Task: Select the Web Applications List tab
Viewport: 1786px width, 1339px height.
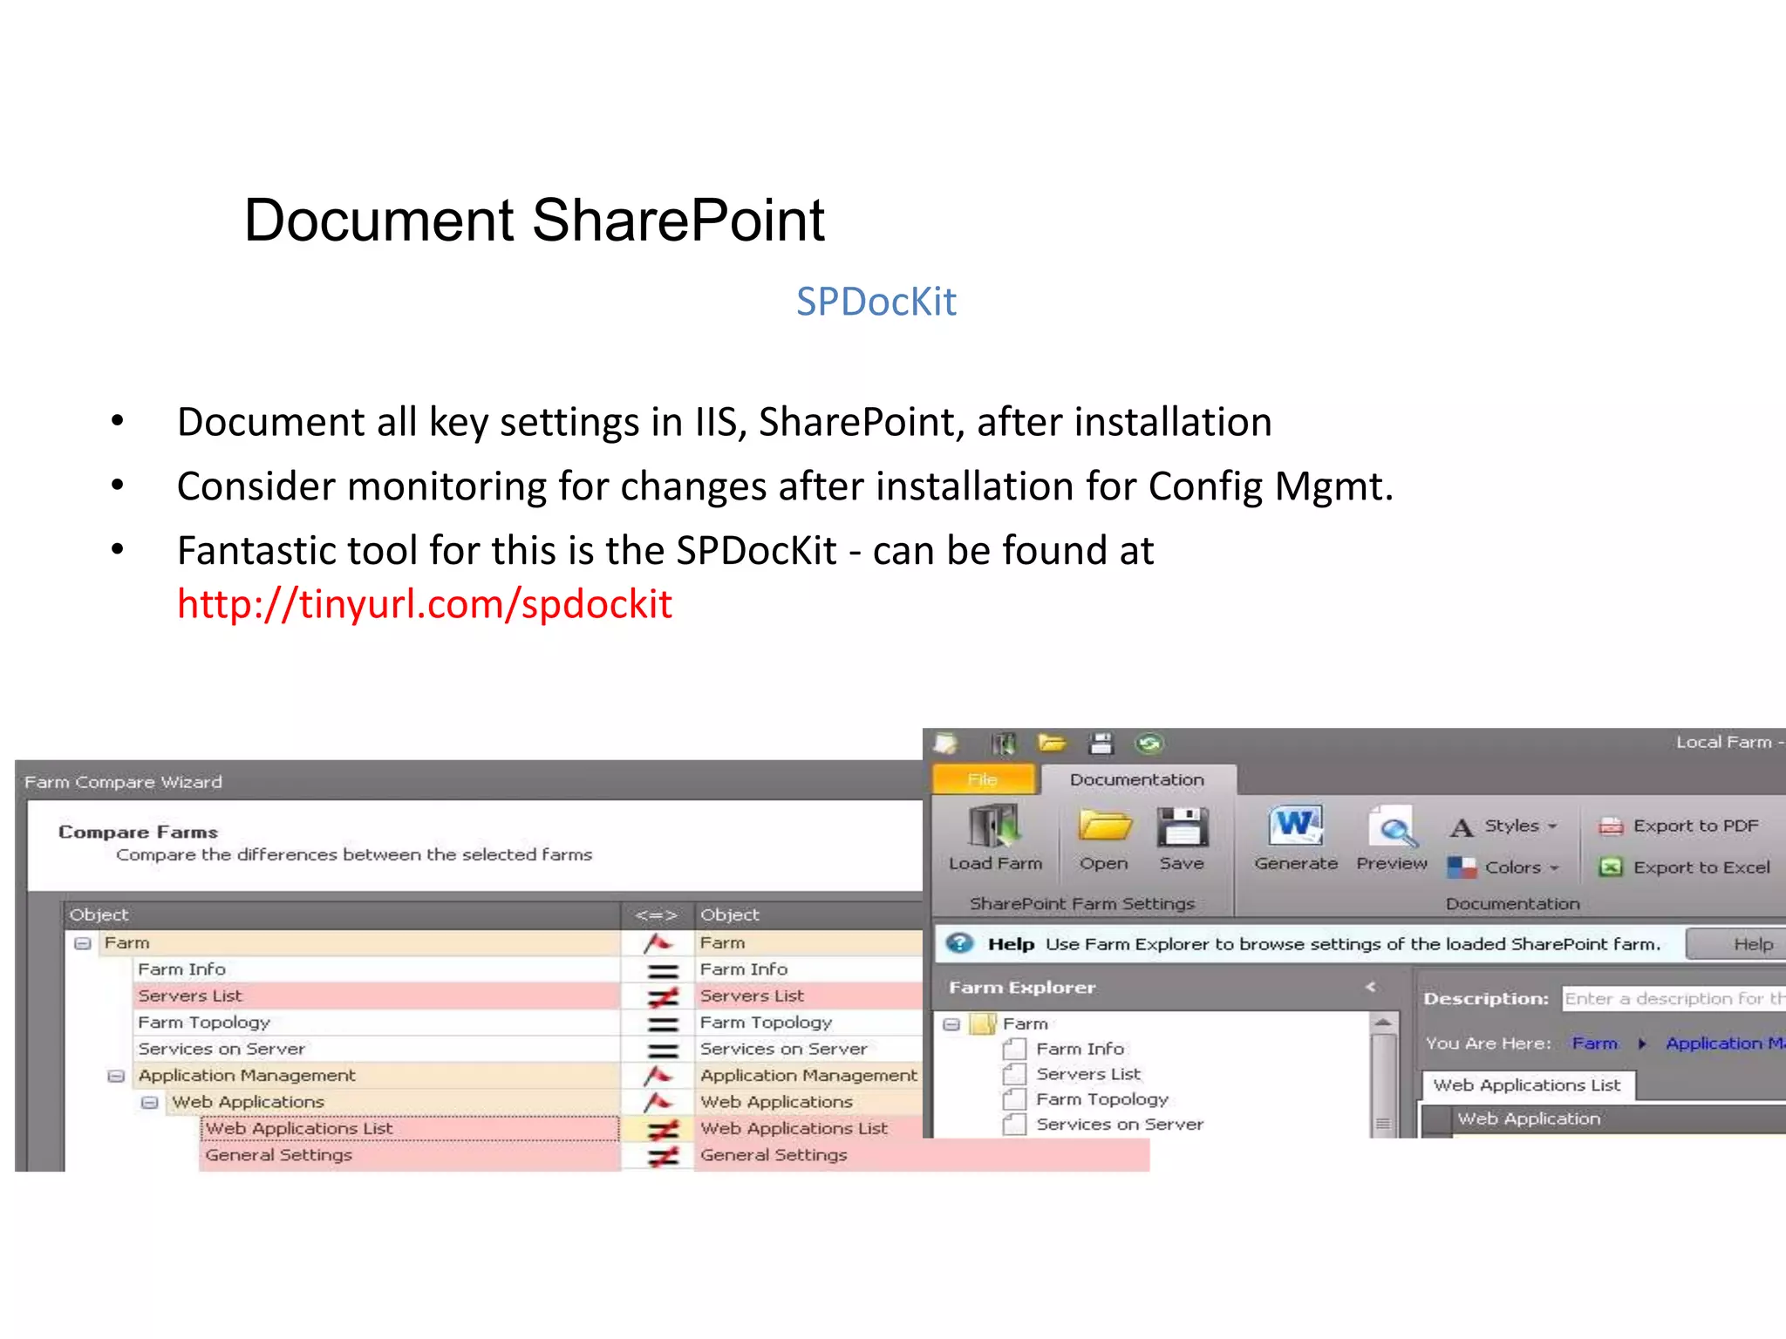Action: [1527, 1085]
